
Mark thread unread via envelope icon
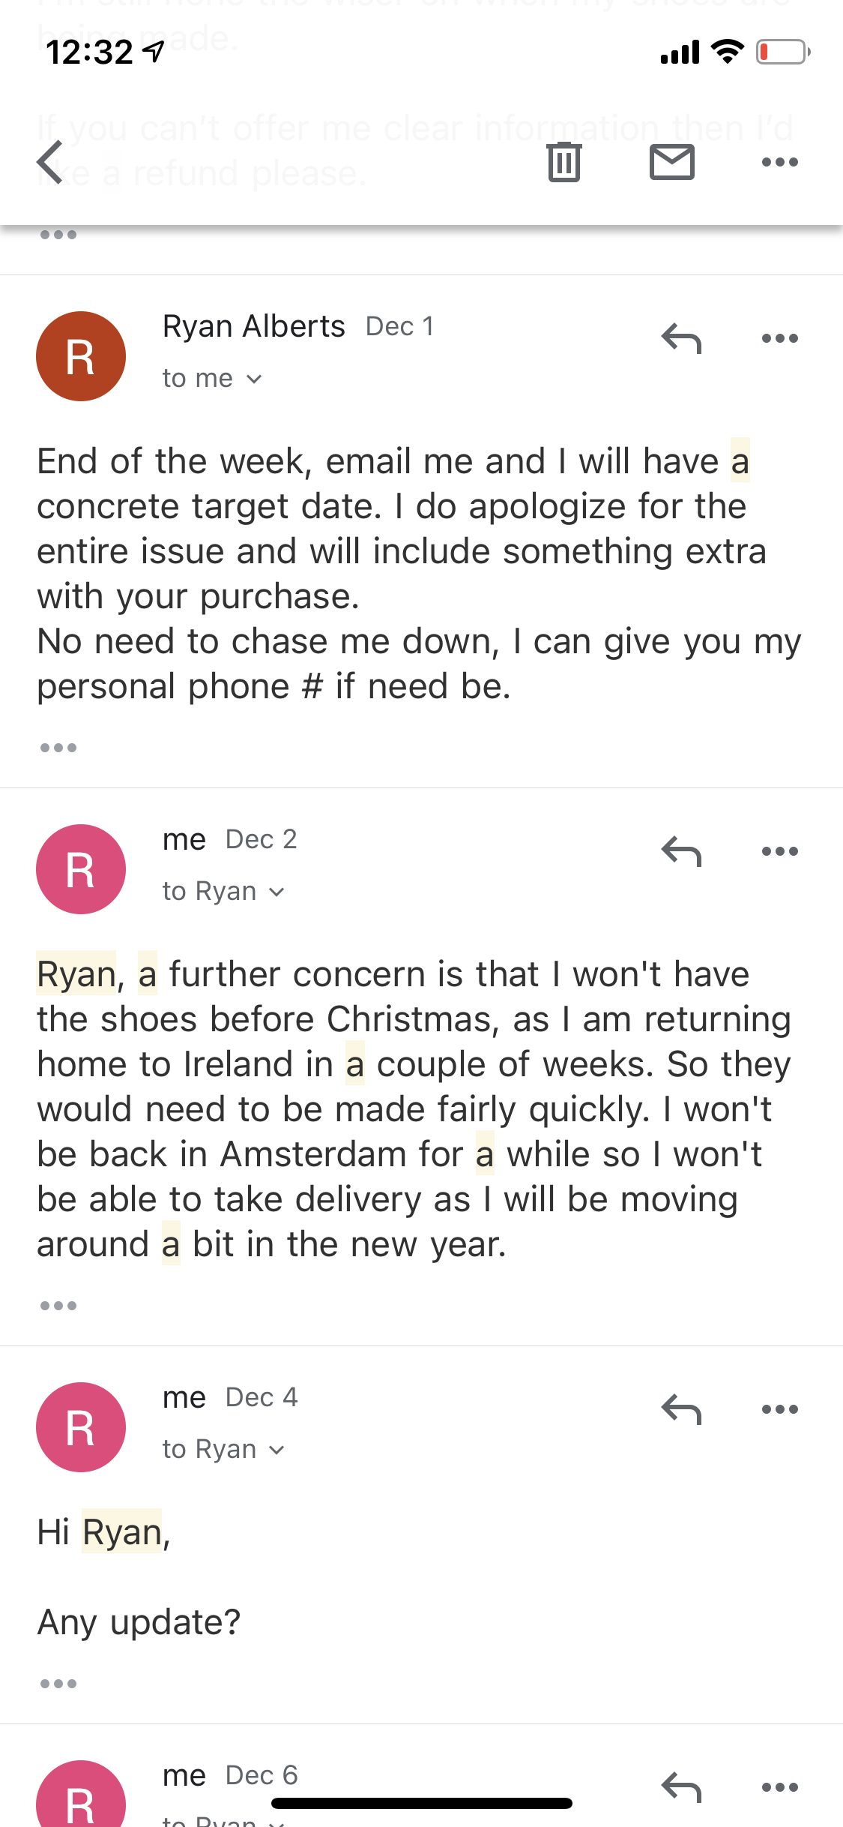coord(671,162)
